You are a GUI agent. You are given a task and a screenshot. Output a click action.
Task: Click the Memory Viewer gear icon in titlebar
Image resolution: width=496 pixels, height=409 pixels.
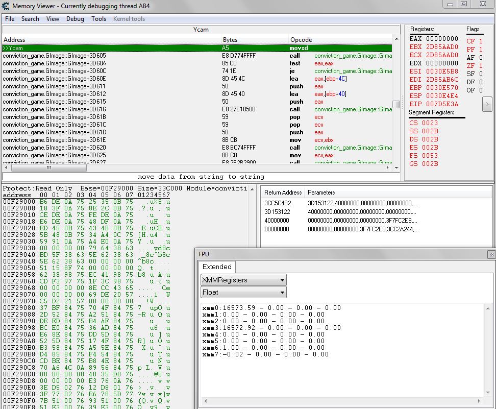point(5,5)
